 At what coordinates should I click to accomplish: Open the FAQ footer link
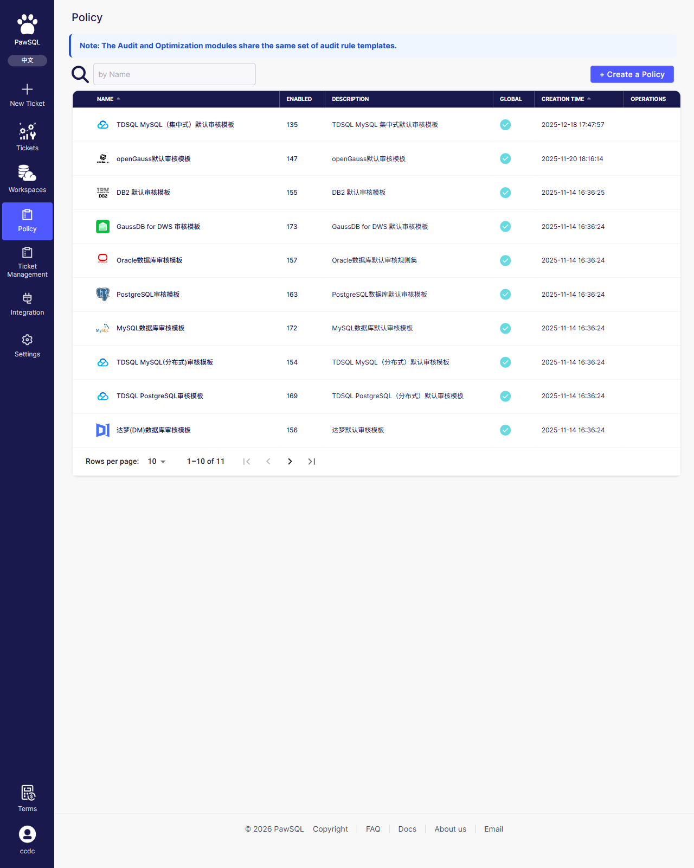[x=373, y=829]
